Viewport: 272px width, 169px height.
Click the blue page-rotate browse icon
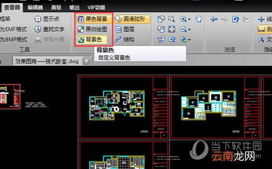235,19
